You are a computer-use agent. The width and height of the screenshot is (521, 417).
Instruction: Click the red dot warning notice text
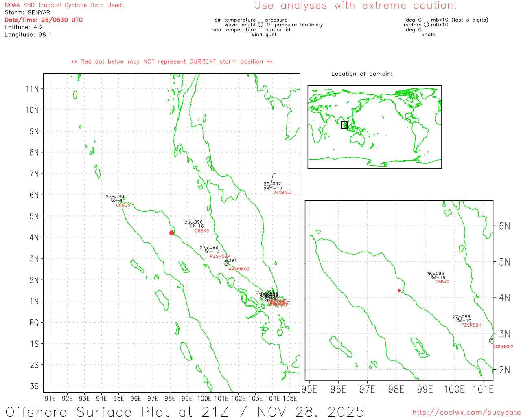tap(172, 61)
